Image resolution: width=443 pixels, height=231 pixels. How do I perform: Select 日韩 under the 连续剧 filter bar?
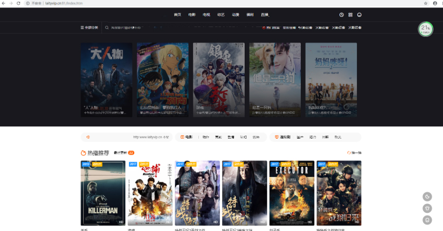tap(325, 137)
